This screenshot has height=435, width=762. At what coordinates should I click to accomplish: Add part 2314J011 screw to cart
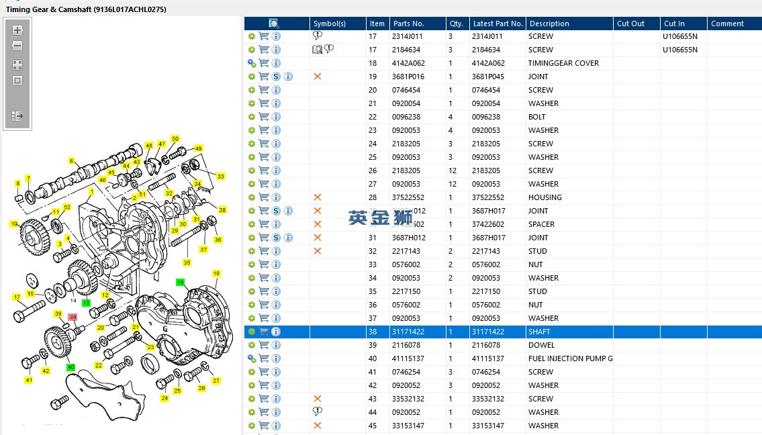point(264,36)
